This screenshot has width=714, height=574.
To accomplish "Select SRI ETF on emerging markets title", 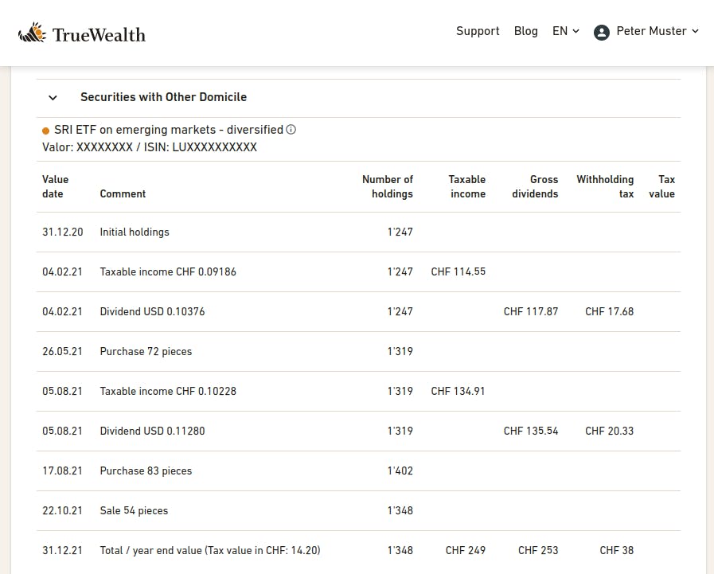I will (169, 130).
